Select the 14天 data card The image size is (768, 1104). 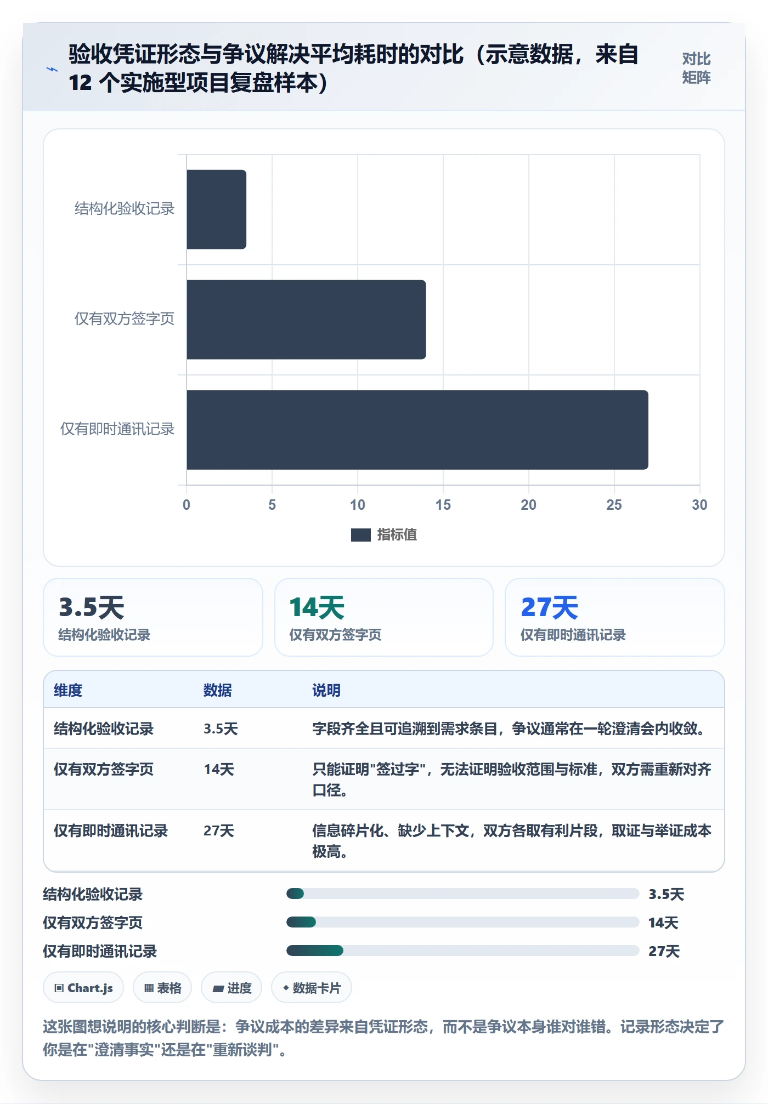pyautogui.click(x=384, y=617)
